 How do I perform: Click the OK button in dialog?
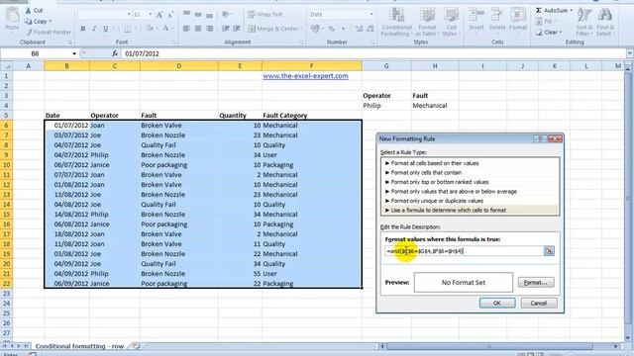click(497, 304)
